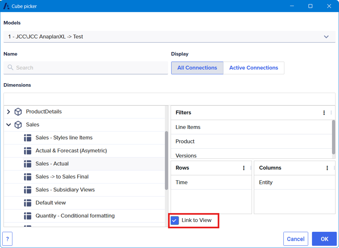Click in the Name search field
Image resolution: width=339 pixels, height=248 pixels.
[x=86, y=68]
